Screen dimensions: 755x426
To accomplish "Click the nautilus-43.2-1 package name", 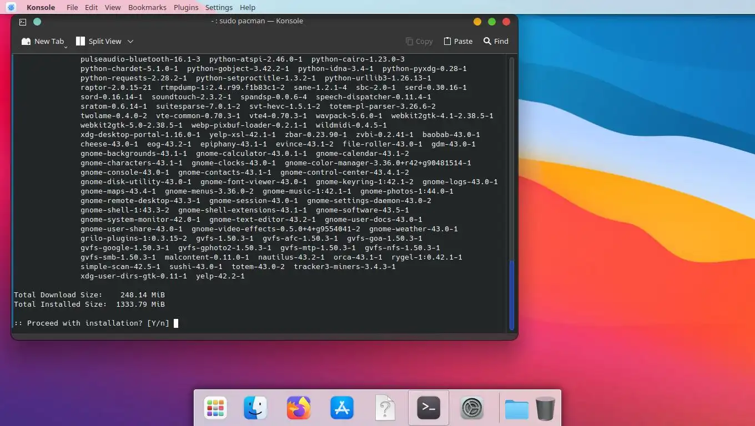I will point(291,257).
